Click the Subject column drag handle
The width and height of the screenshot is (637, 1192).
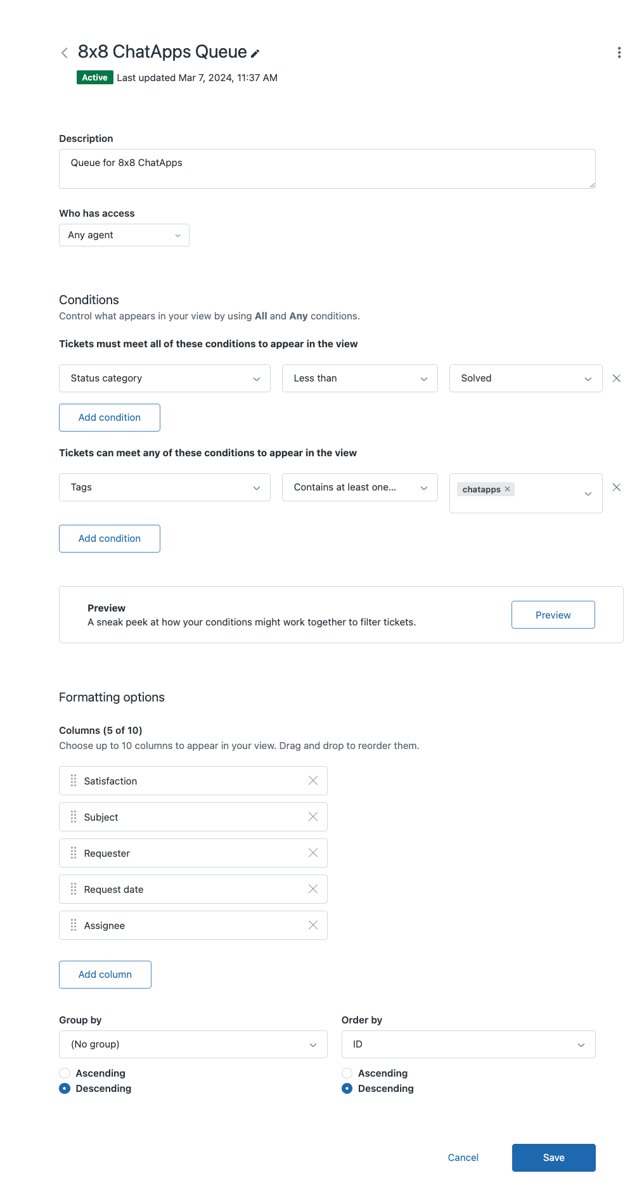[74, 817]
